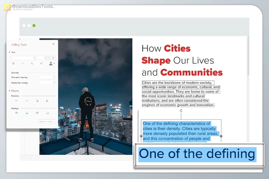Image resolution: width=269 pixels, height=179 pixels.
Task: Click the 'How Cities' heading line
Action: [x=166, y=48]
